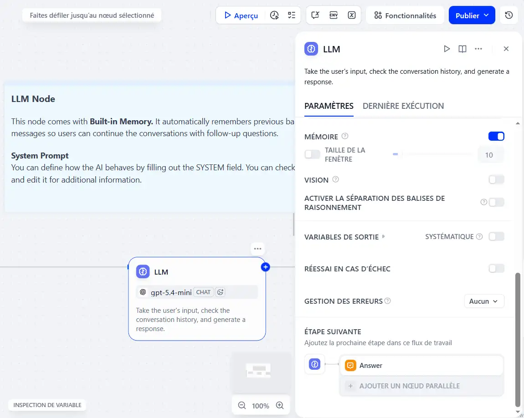The width and height of the screenshot is (524, 418).
Task: Click the conversation variables icon
Action: tap(315, 15)
